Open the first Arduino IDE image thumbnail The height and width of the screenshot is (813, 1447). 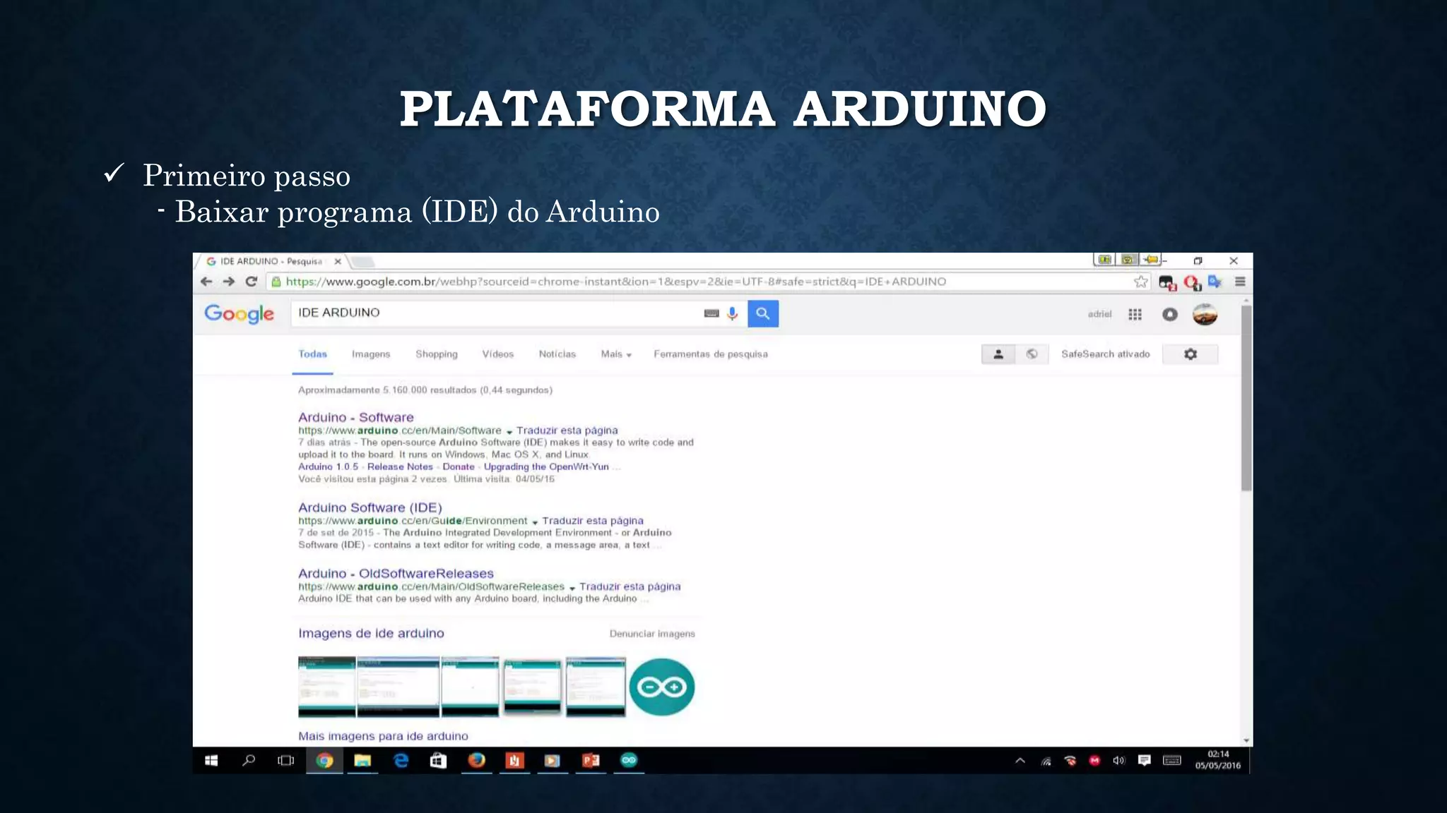326,687
